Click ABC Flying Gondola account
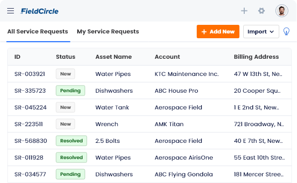Viewport: 297px width, 183px height. (184, 174)
